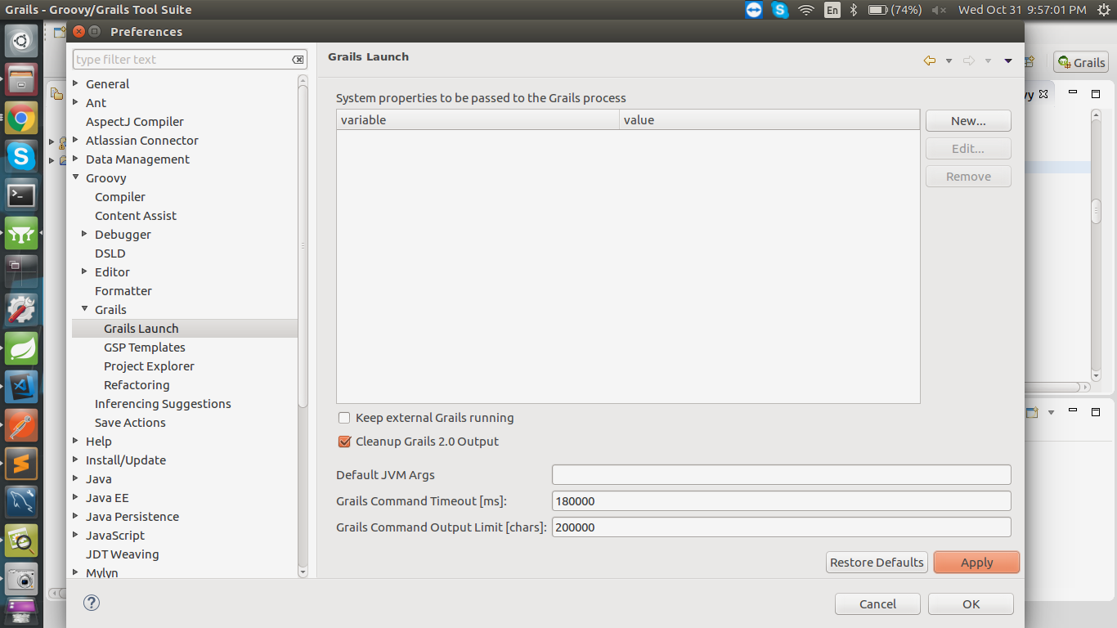Click the variable column header
The height and width of the screenshot is (628, 1117).
[x=478, y=120]
